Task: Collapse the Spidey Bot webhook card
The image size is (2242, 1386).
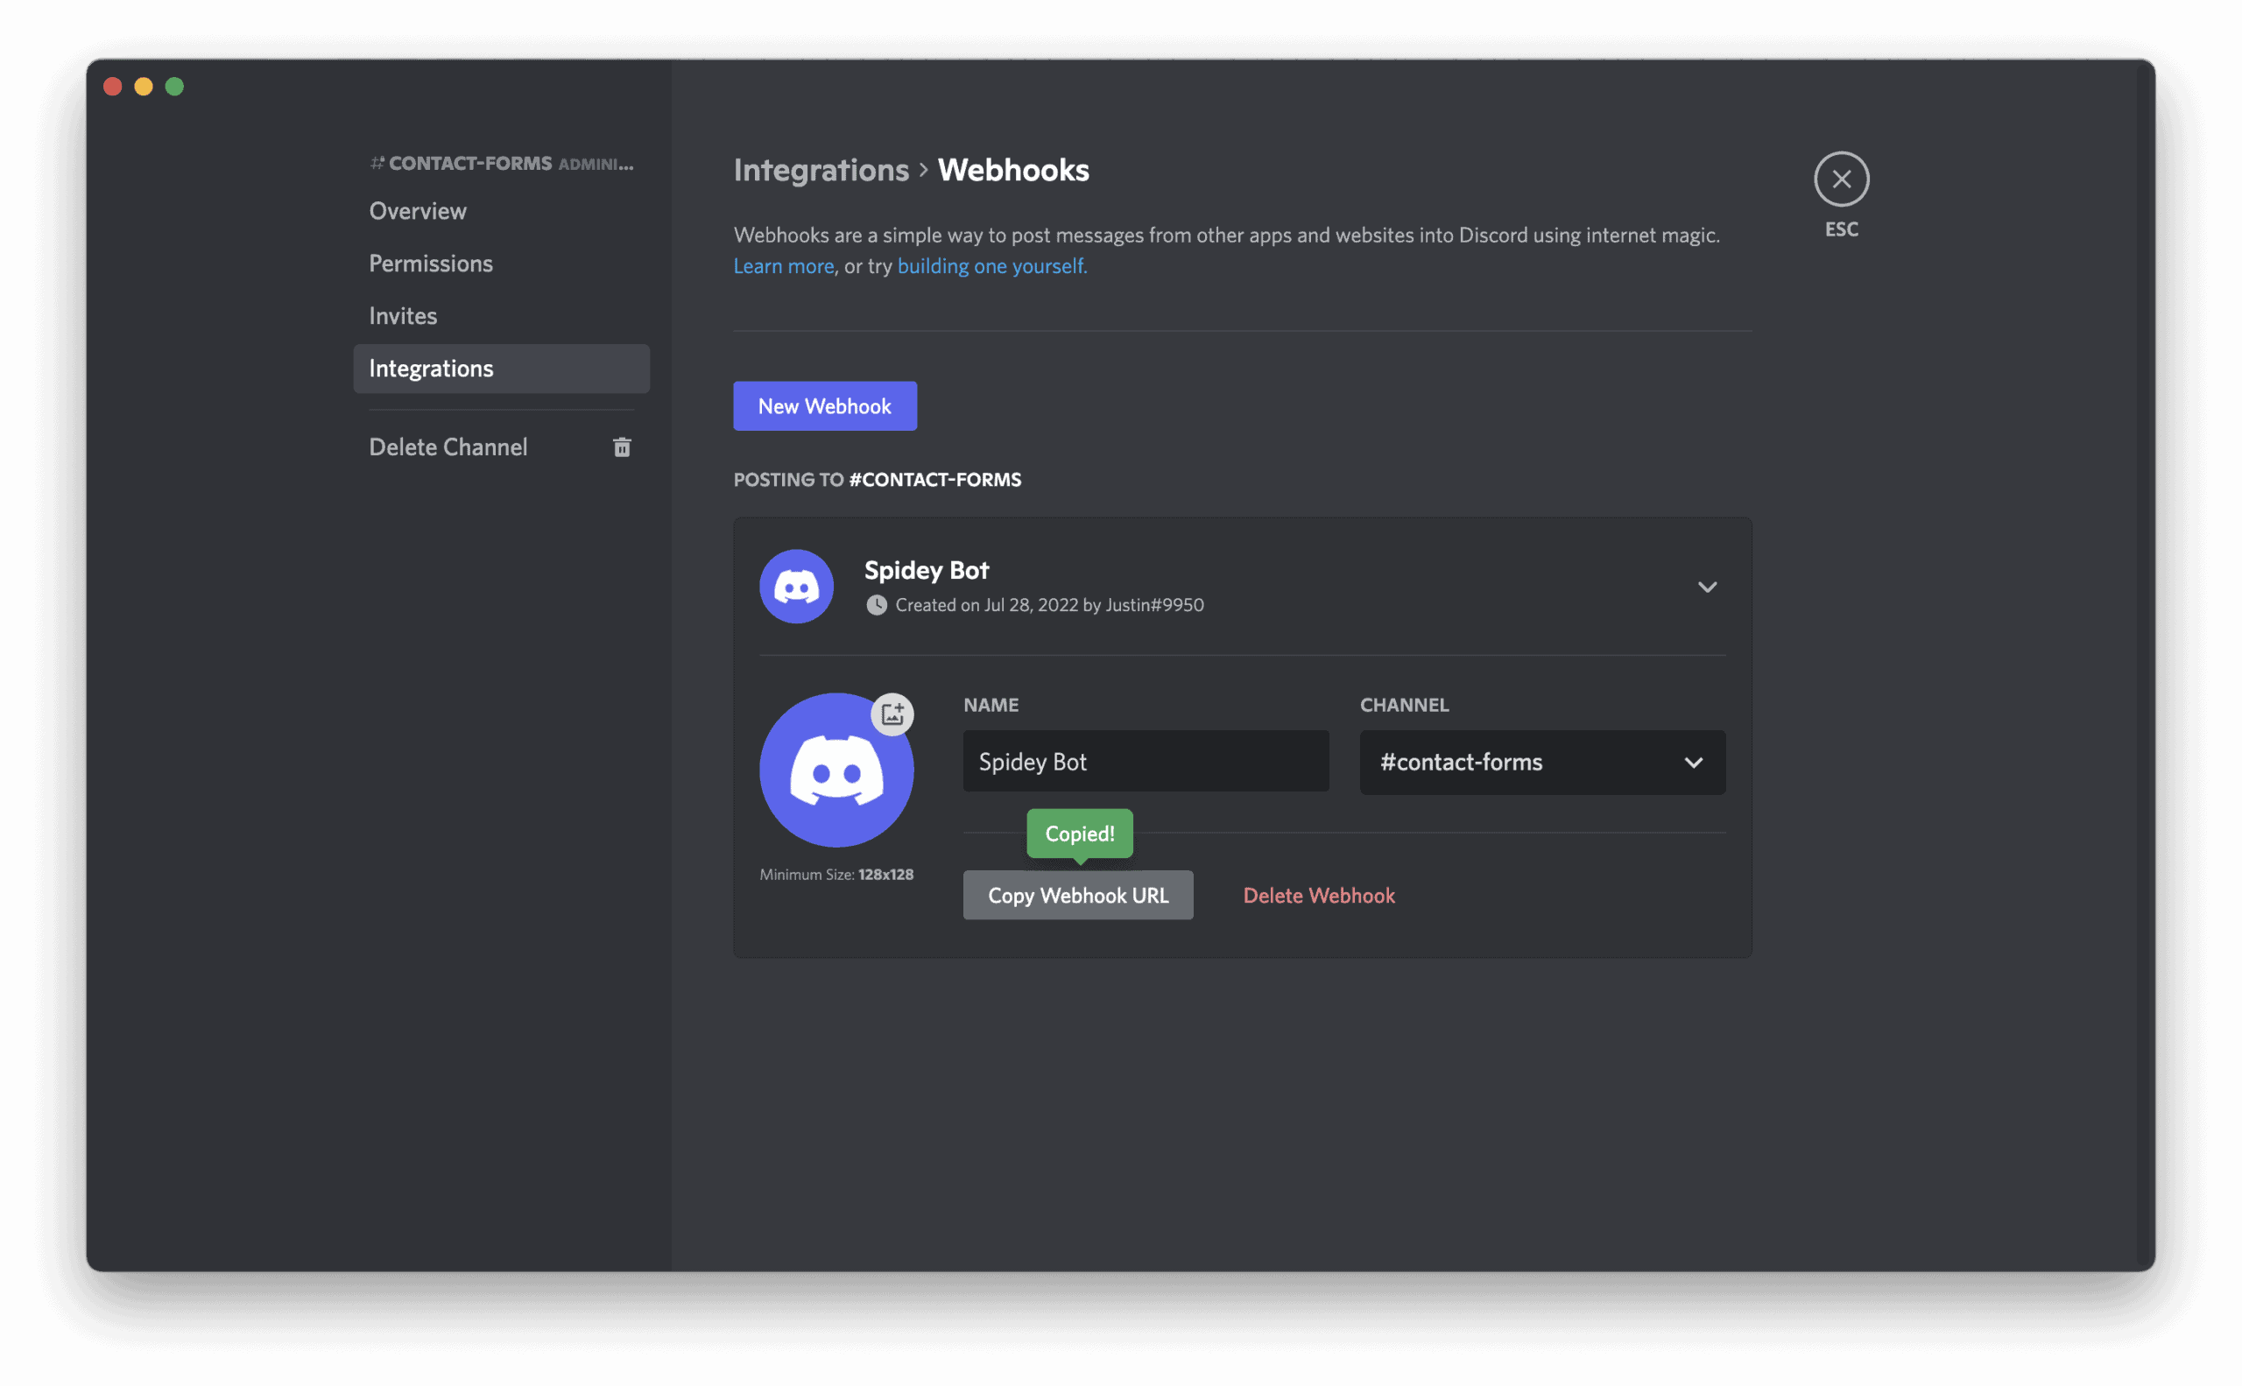Action: [x=1707, y=587]
